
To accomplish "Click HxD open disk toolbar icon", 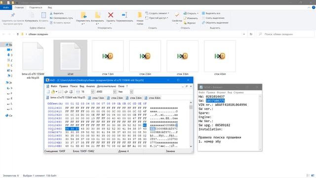I will [x=71, y=91].
